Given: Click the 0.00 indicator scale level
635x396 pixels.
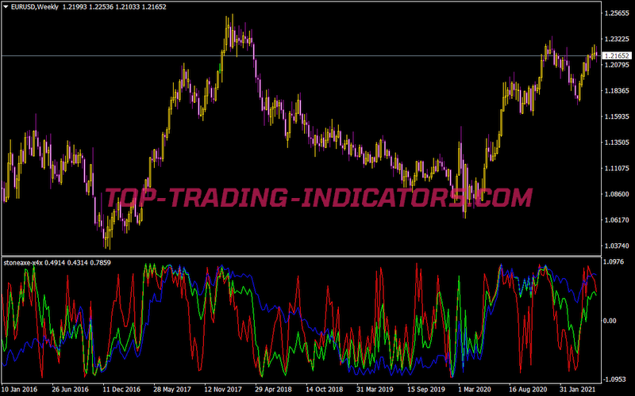Looking at the screenshot, I should point(610,321).
